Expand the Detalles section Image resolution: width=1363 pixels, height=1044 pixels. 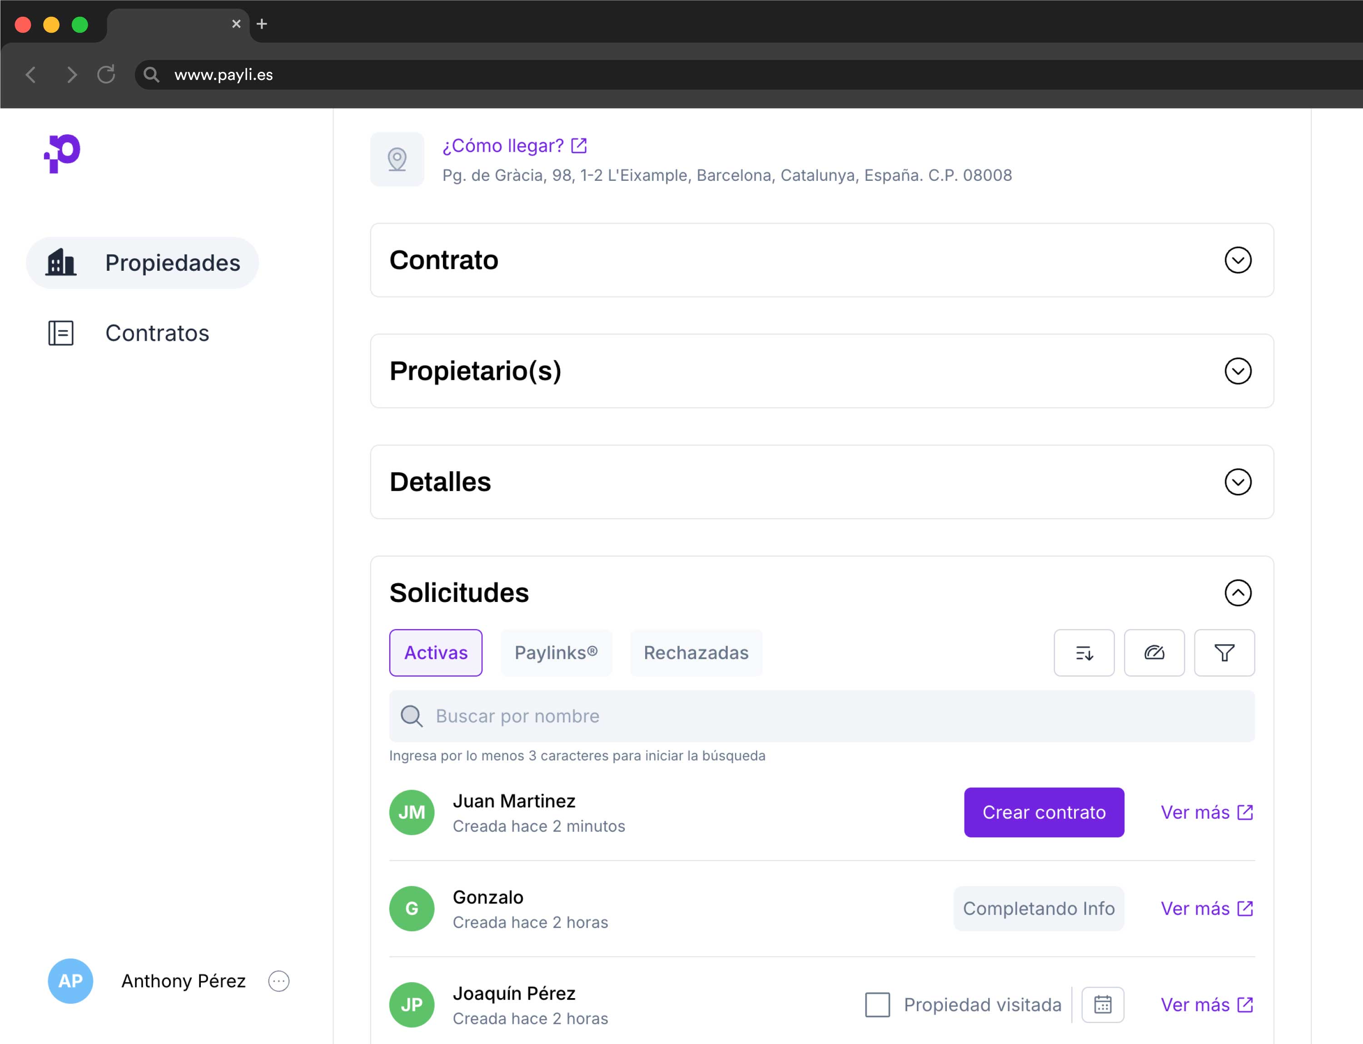[1237, 482]
